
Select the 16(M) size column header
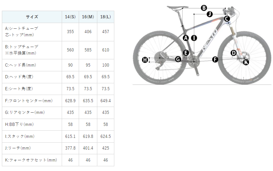[88, 17]
